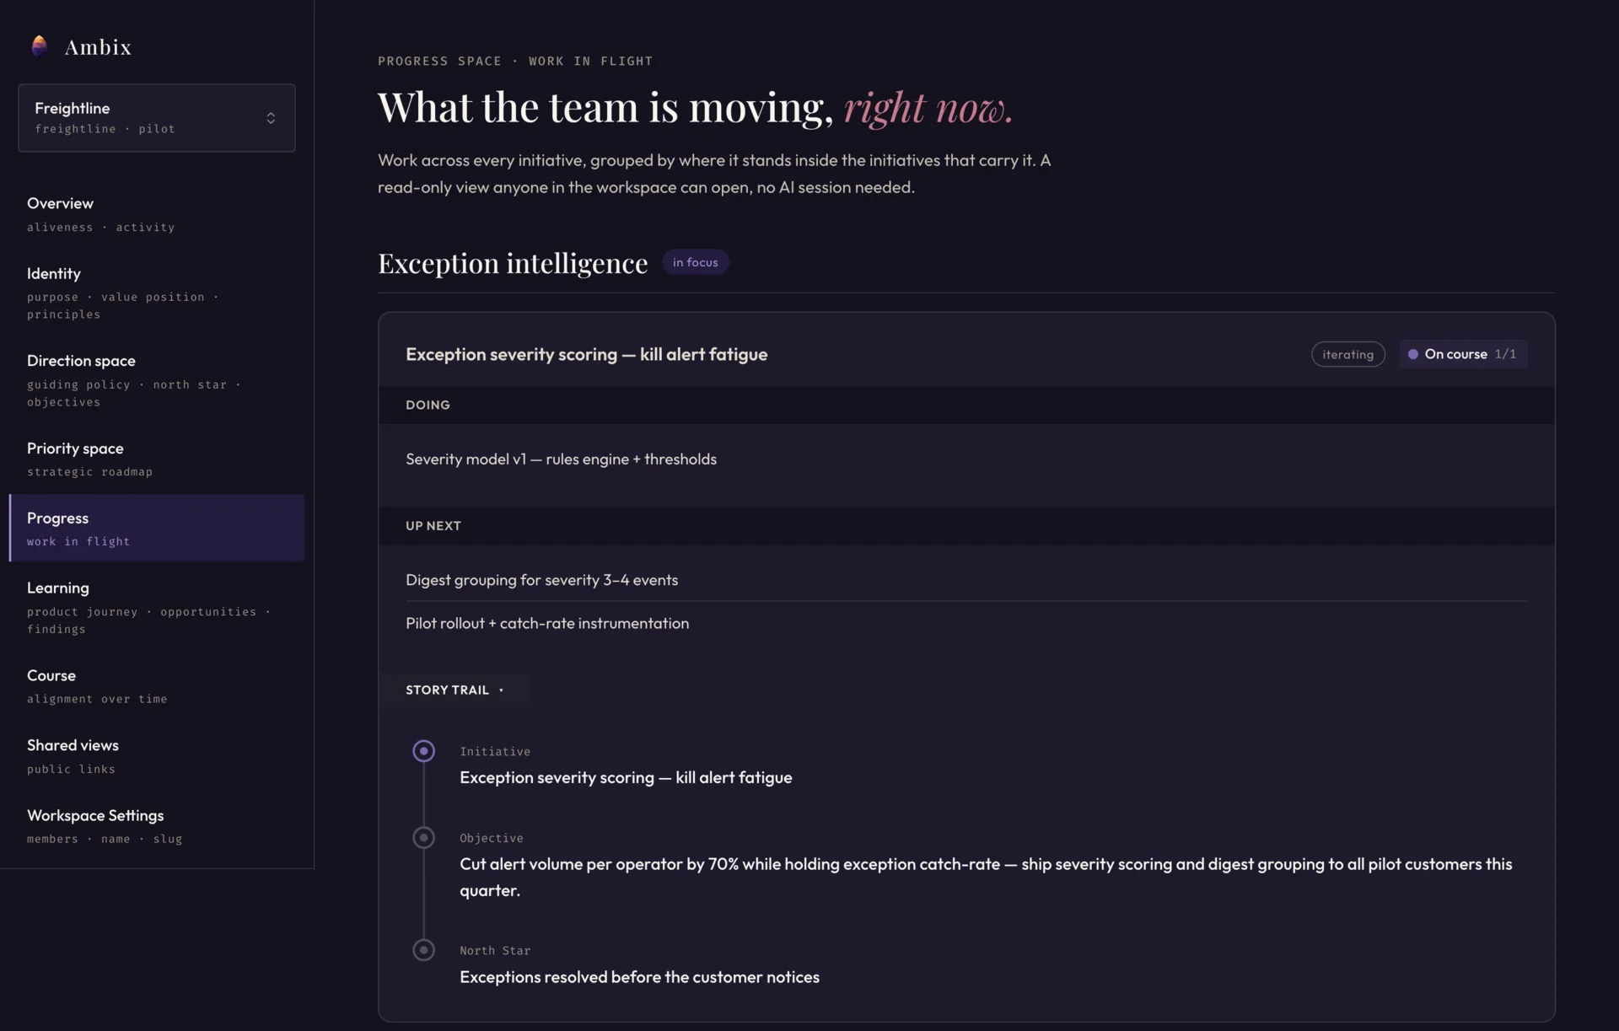1619x1031 pixels.
Task: Click the in focus badge
Action: pos(695,262)
